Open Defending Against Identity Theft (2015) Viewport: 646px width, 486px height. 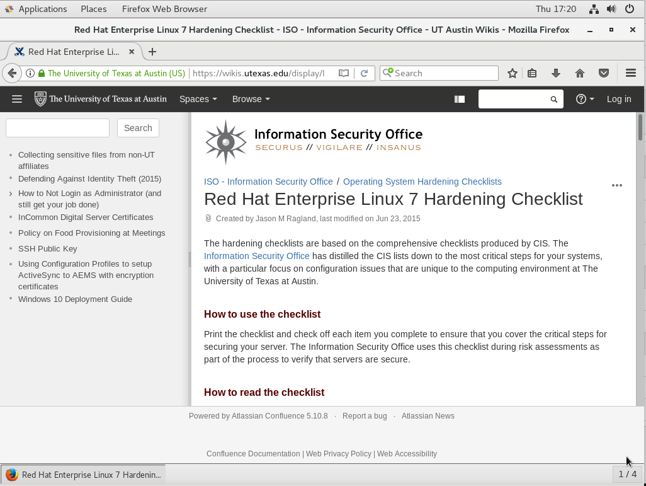click(90, 178)
